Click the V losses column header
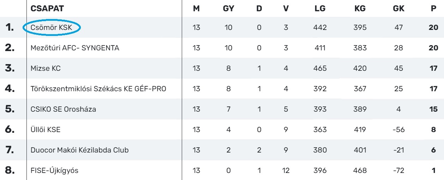This screenshot has height=180, width=444. pyautogui.click(x=286, y=8)
